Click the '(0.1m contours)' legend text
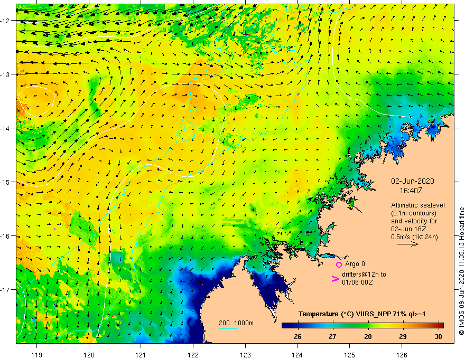 [x=413, y=213]
